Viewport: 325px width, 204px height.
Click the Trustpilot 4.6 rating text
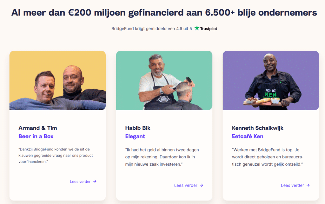151,29
